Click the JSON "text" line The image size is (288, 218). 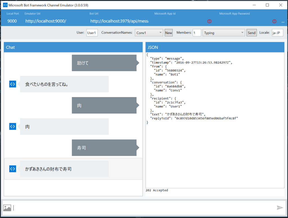coord(178,114)
